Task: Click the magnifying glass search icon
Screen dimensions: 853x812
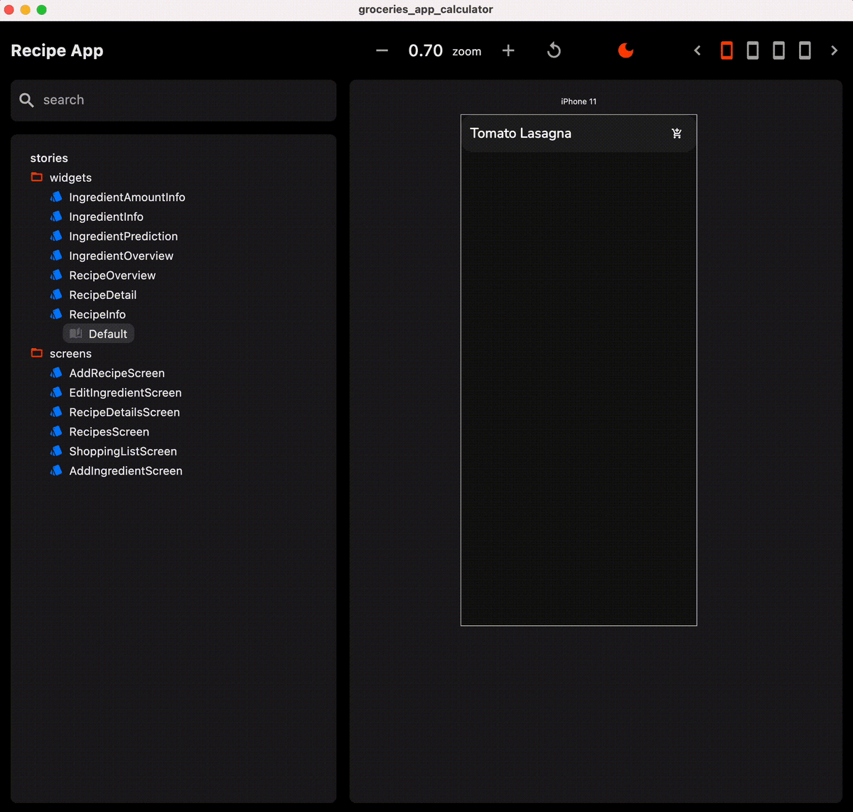Action: 26,100
